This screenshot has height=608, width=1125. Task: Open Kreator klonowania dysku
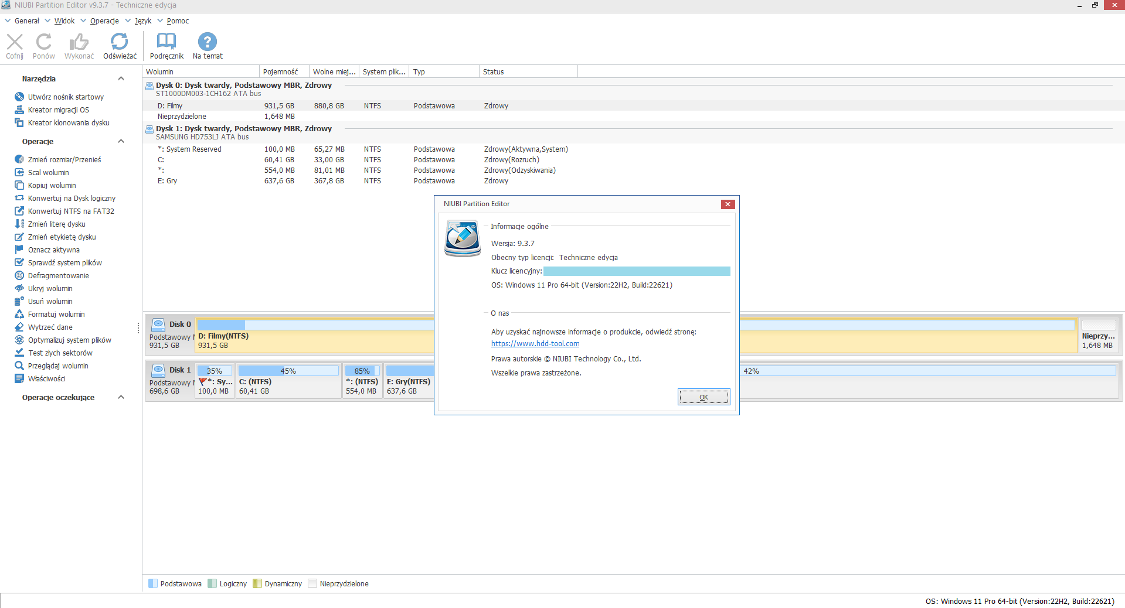coord(69,123)
